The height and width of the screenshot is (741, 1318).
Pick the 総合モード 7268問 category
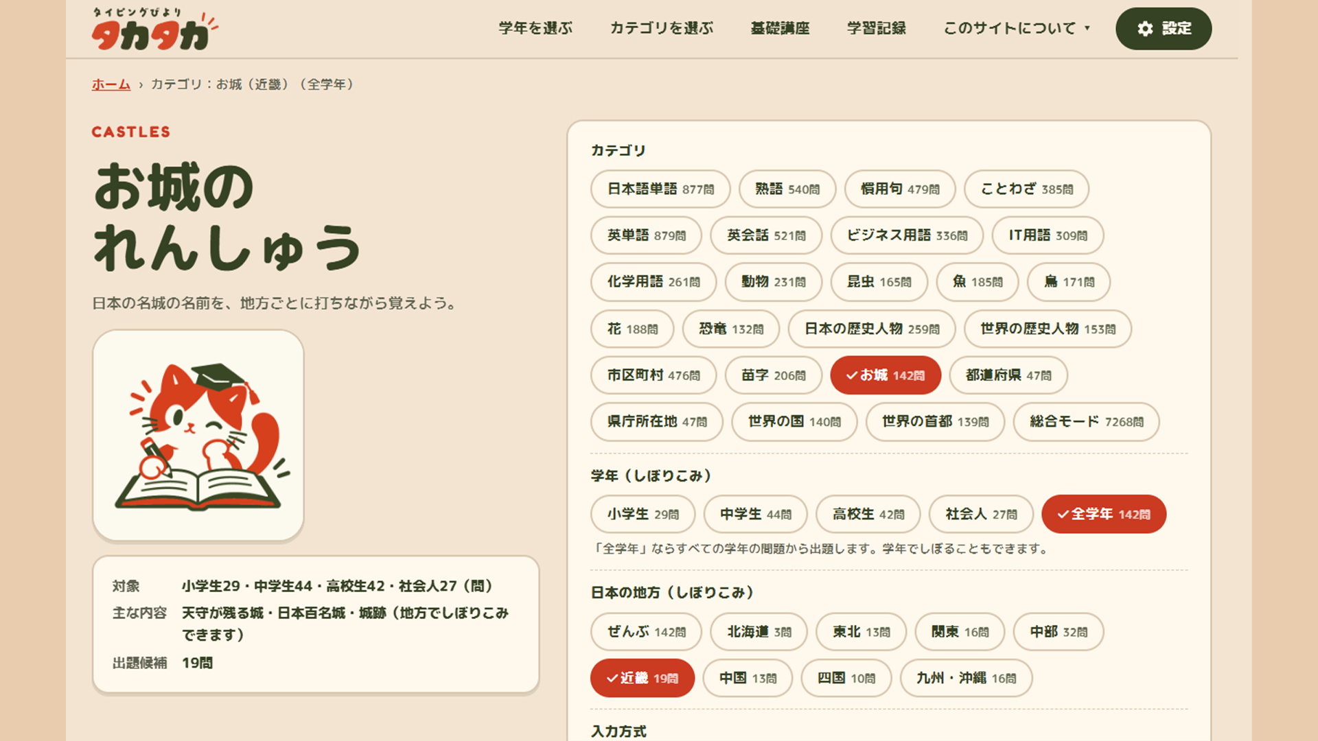point(1086,422)
